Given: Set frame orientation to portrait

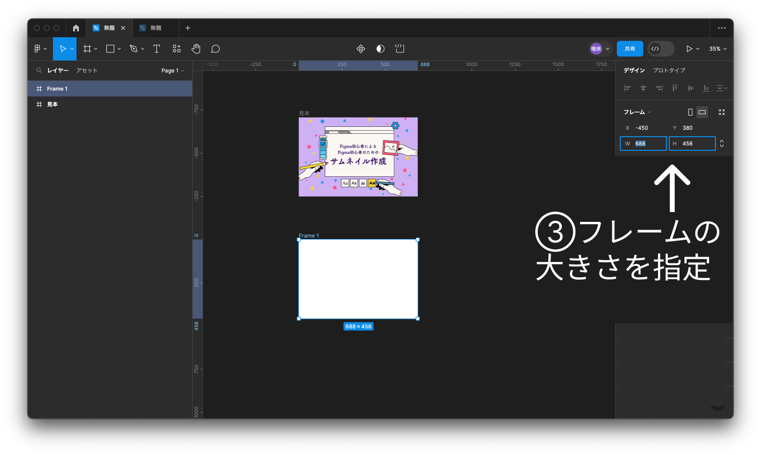Looking at the screenshot, I should tap(690, 112).
